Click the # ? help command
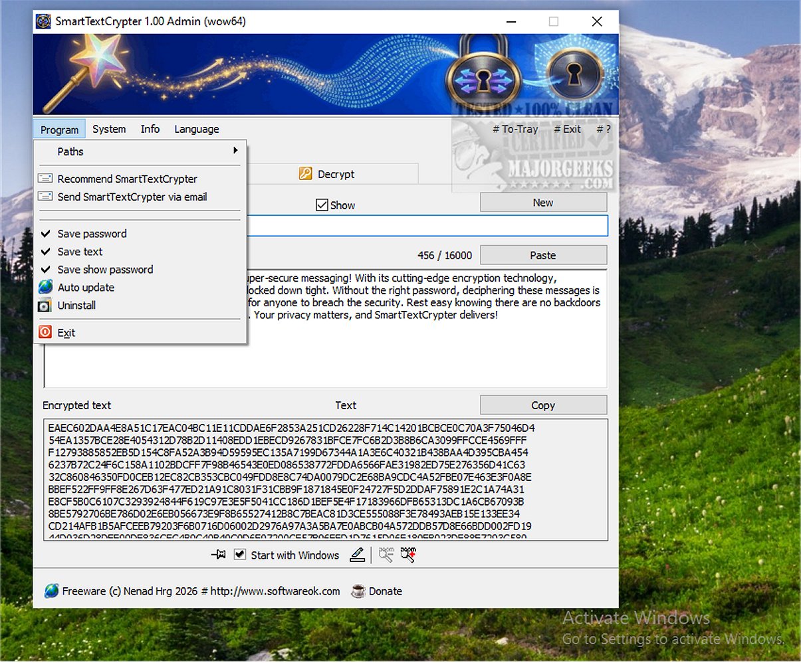801x663 pixels. [604, 129]
